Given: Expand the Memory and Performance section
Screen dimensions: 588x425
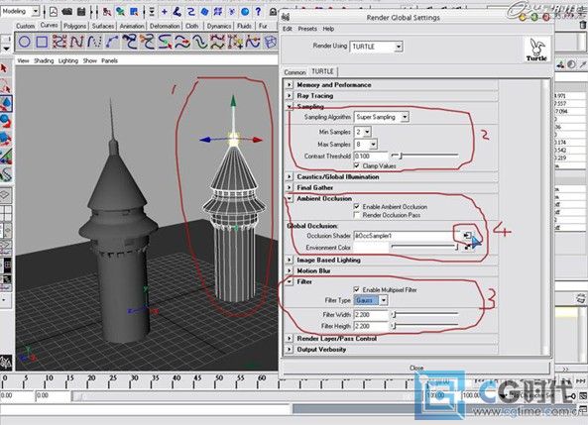Looking at the screenshot, I should (290, 84).
